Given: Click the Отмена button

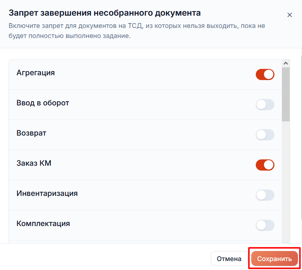Looking at the screenshot, I should pyautogui.click(x=229, y=259).
